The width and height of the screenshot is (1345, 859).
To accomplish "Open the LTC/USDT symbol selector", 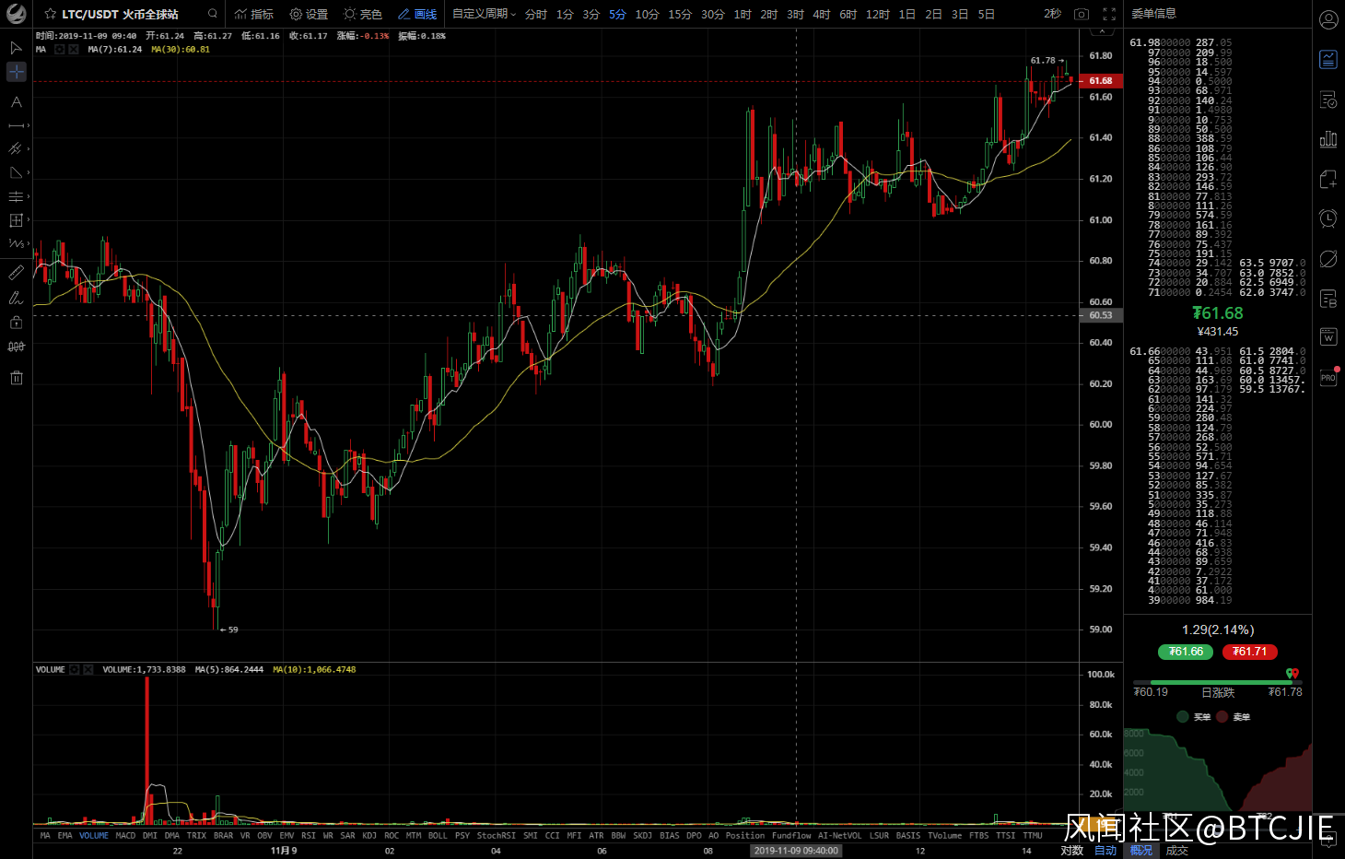I will pos(121,14).
